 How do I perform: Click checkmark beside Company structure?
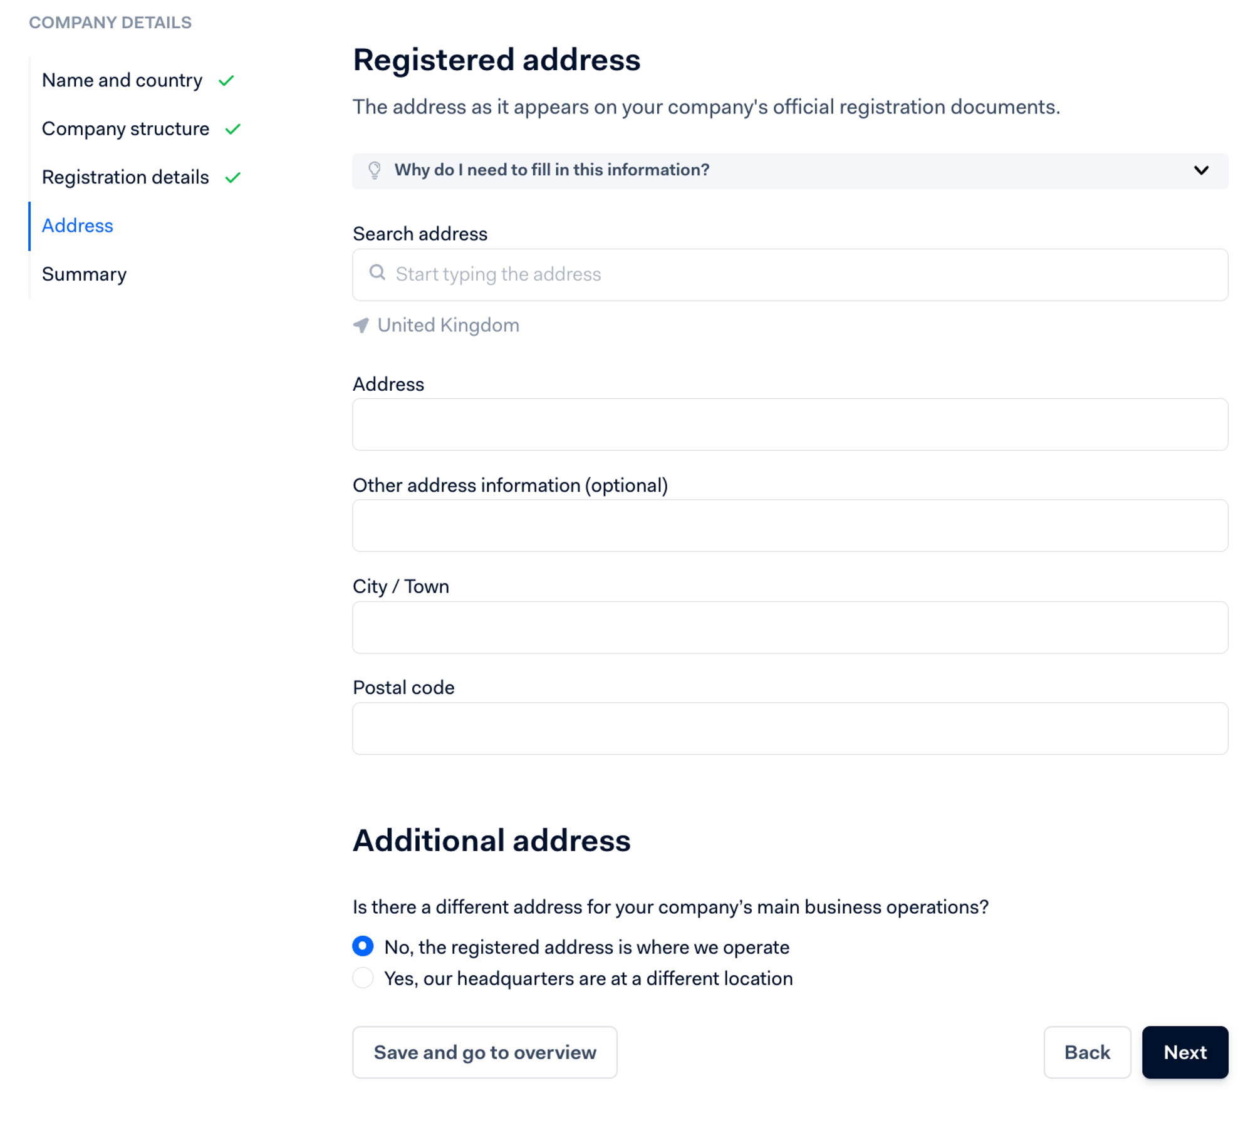tap(232, 129)
